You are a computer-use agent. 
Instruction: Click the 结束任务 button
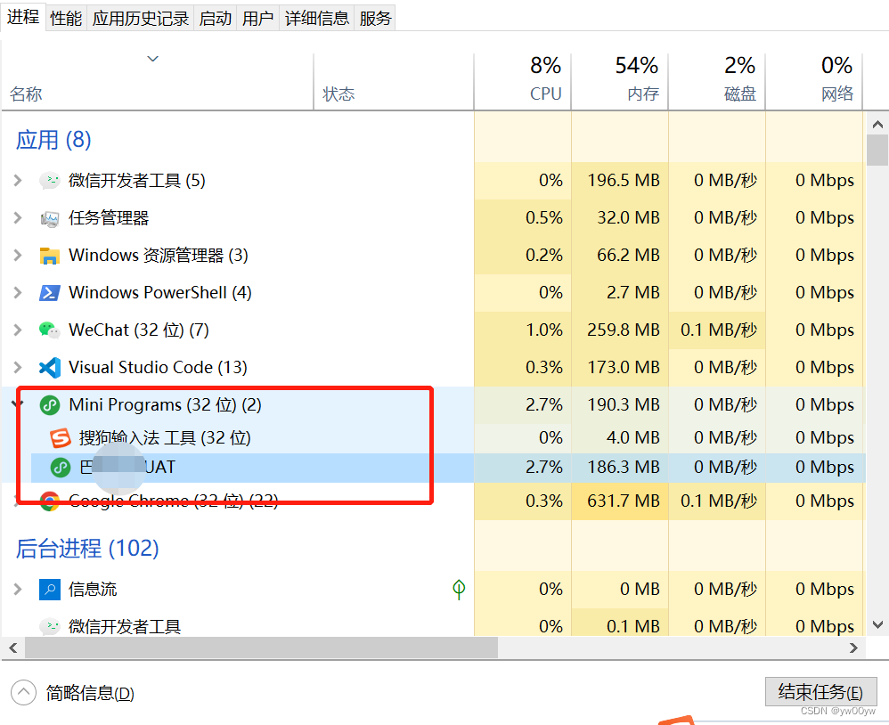[820, 691]
